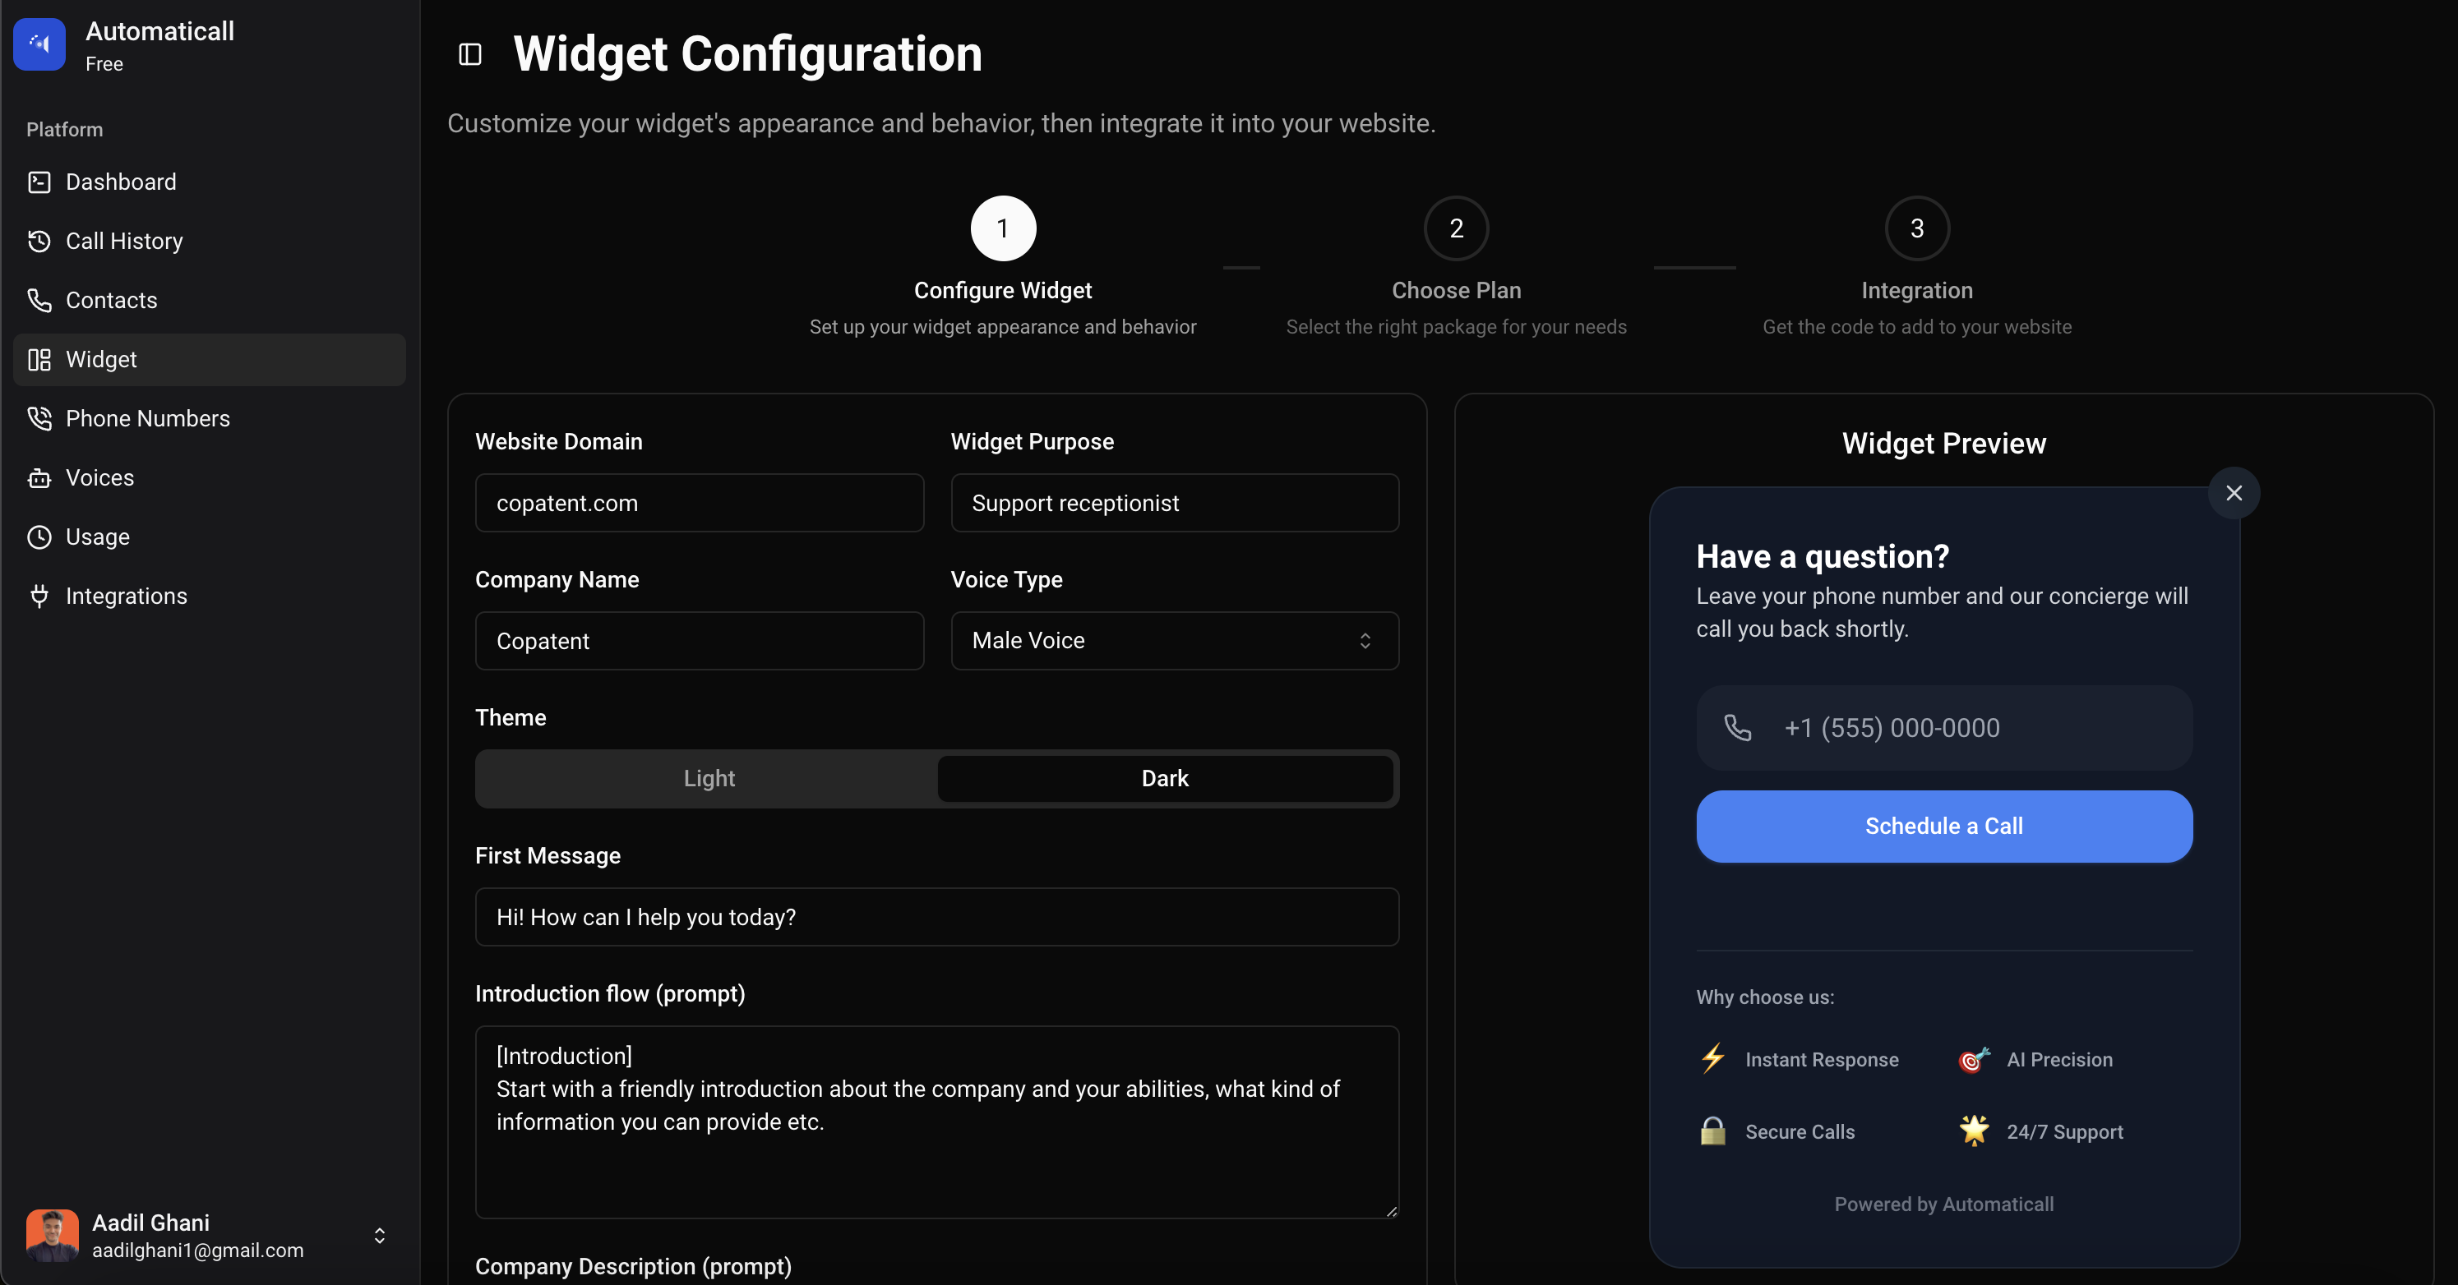Toggle the Light theme option

click(709, 778)
